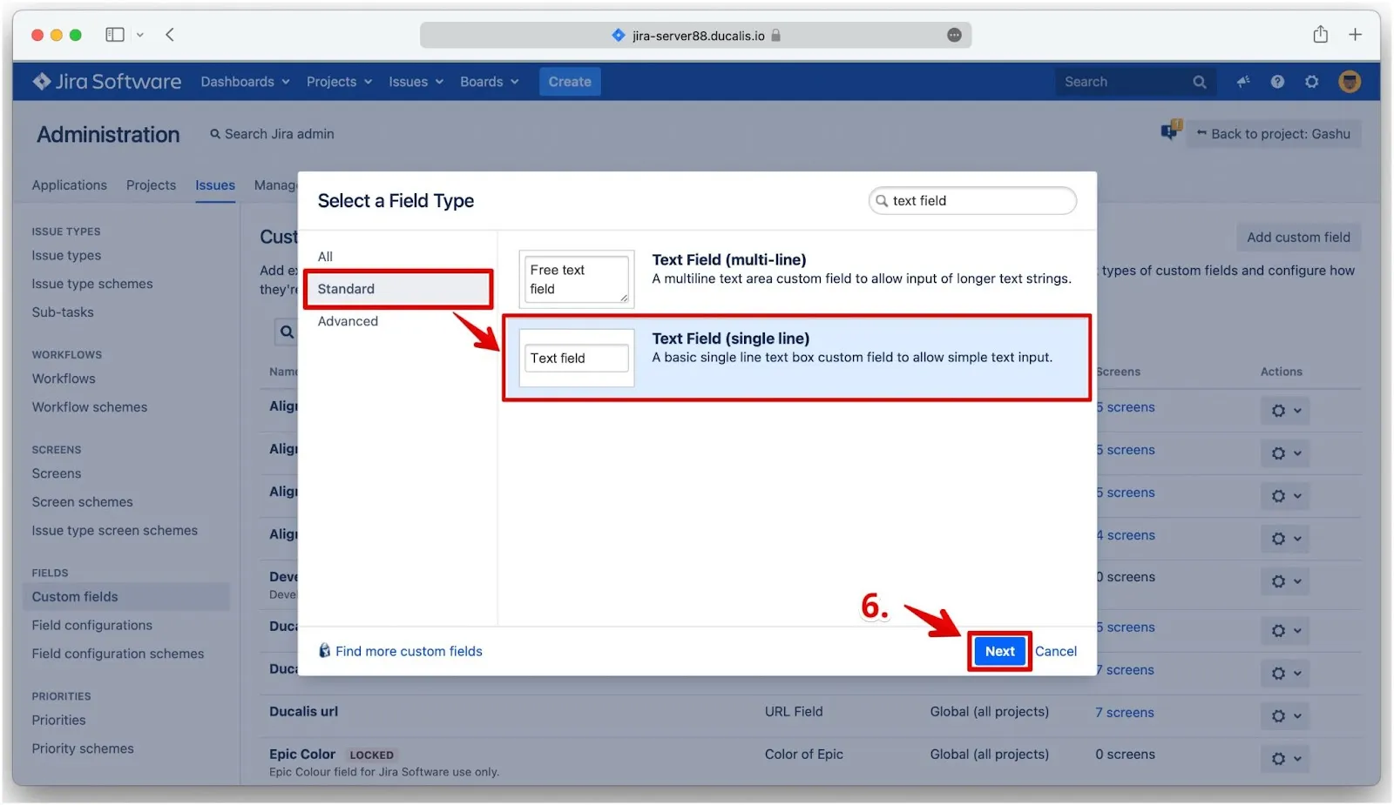
Task: Click the user profile avatar
Action: (x=1349, y=82)
